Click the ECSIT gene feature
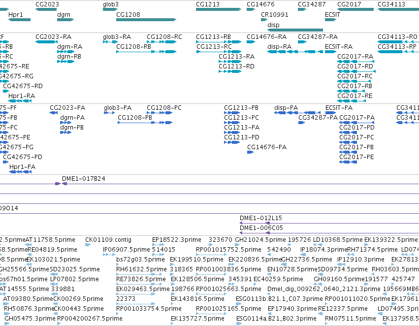Image resolution: width=419 pixels, height=326 pixels. (x=330, y=20)
